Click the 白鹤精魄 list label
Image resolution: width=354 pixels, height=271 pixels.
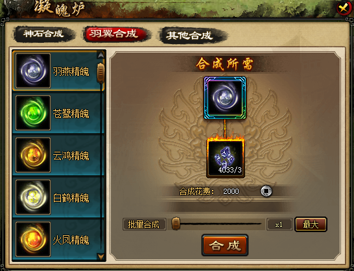[x=71, y=198]
